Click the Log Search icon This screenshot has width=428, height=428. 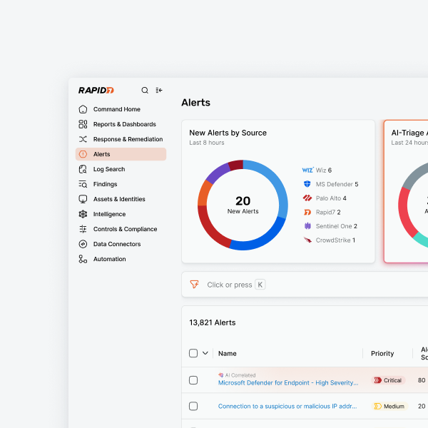click(83, 169)
